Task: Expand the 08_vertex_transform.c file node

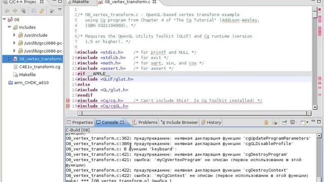Action: [9, 59]
